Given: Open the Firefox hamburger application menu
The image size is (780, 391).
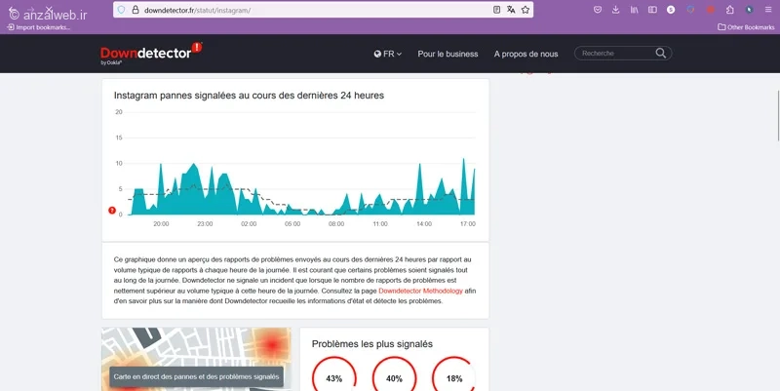Looking at the screenshot, I should coord(767,10).
